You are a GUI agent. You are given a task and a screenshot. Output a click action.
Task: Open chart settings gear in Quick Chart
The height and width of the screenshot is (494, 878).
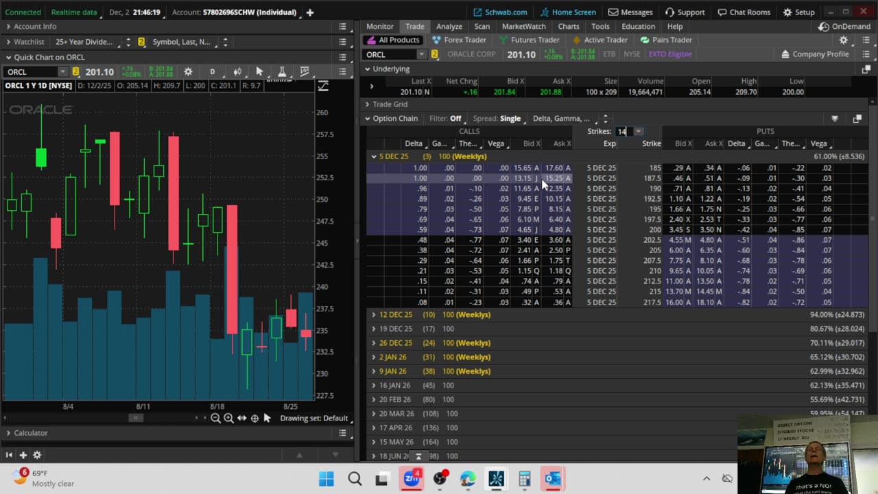188,71
